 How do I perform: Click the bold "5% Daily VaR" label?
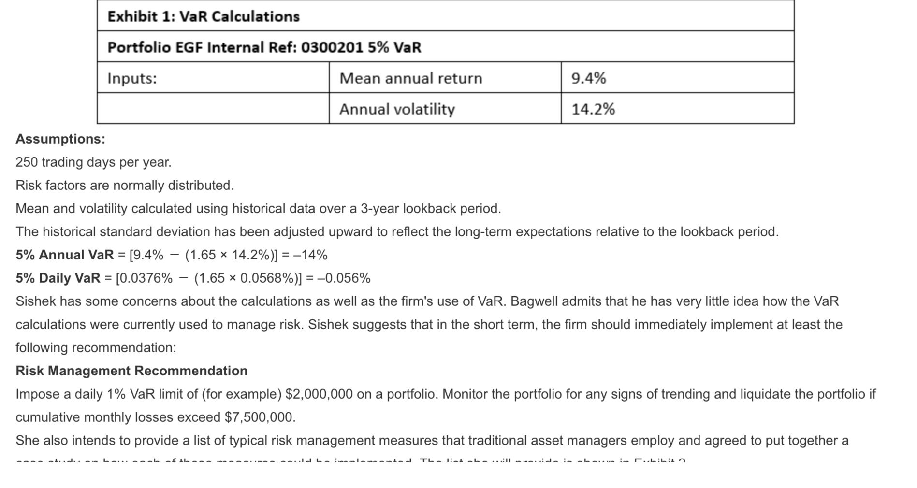[x=58, y=278]
